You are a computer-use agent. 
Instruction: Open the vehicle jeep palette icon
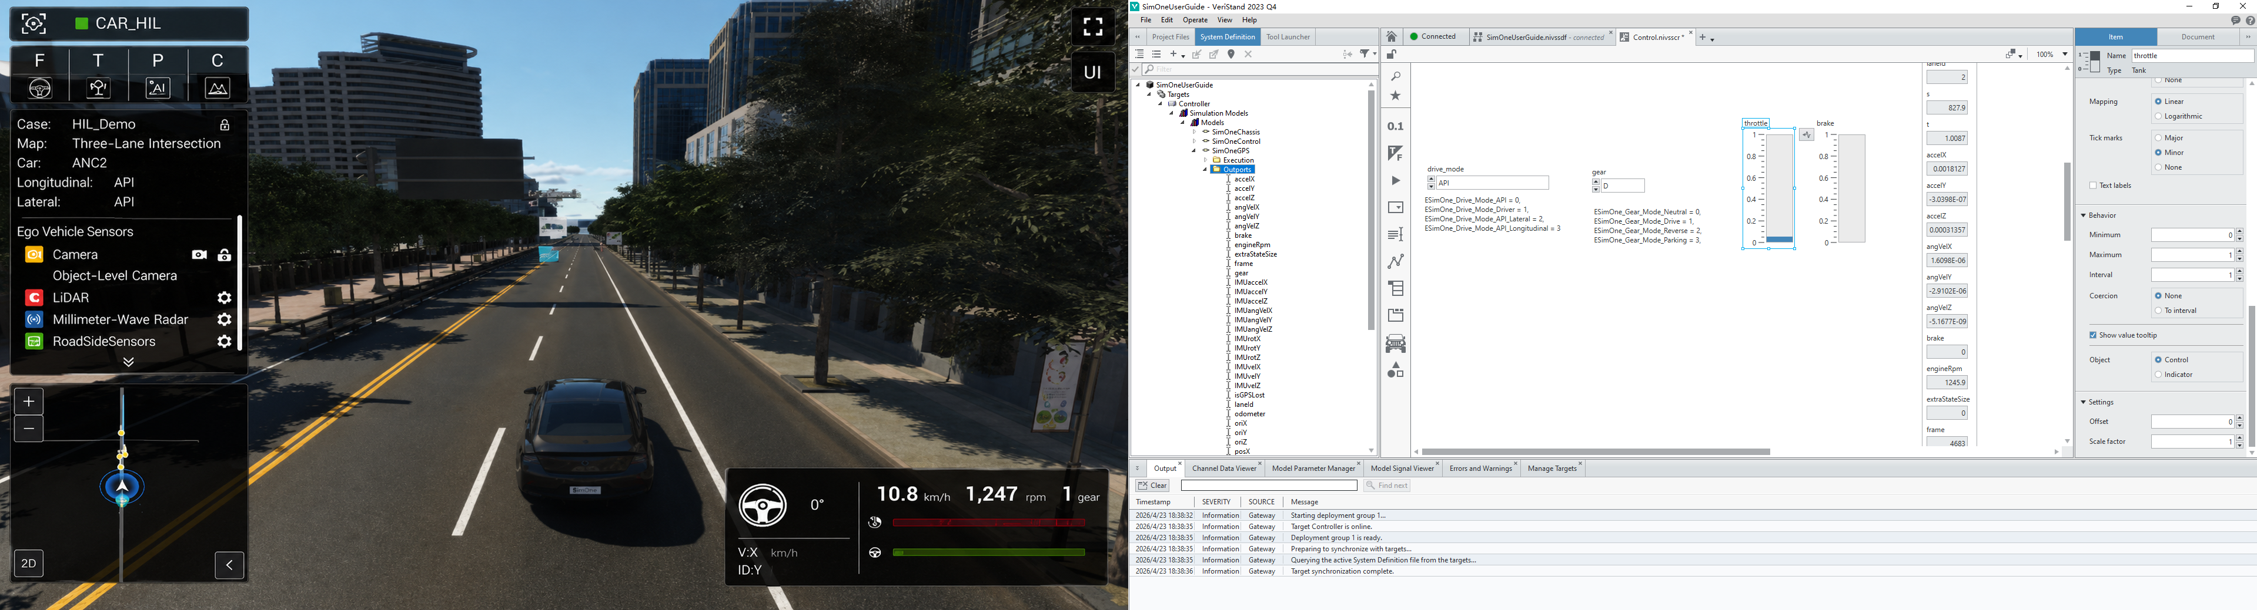click(x=1396, y=343)
